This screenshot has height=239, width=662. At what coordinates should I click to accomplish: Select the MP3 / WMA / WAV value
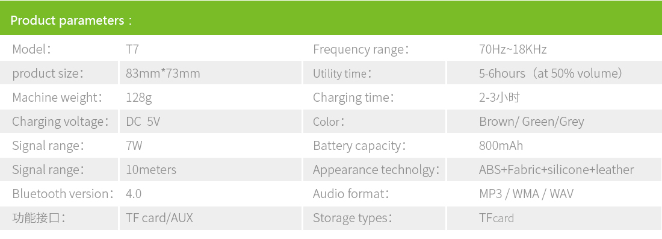pyautogui.click(x=527, y=194)
